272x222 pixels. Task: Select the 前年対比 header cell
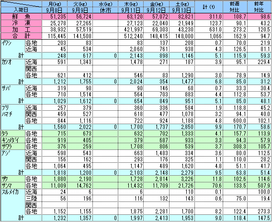pyautogui.click(x=260, y=7)
